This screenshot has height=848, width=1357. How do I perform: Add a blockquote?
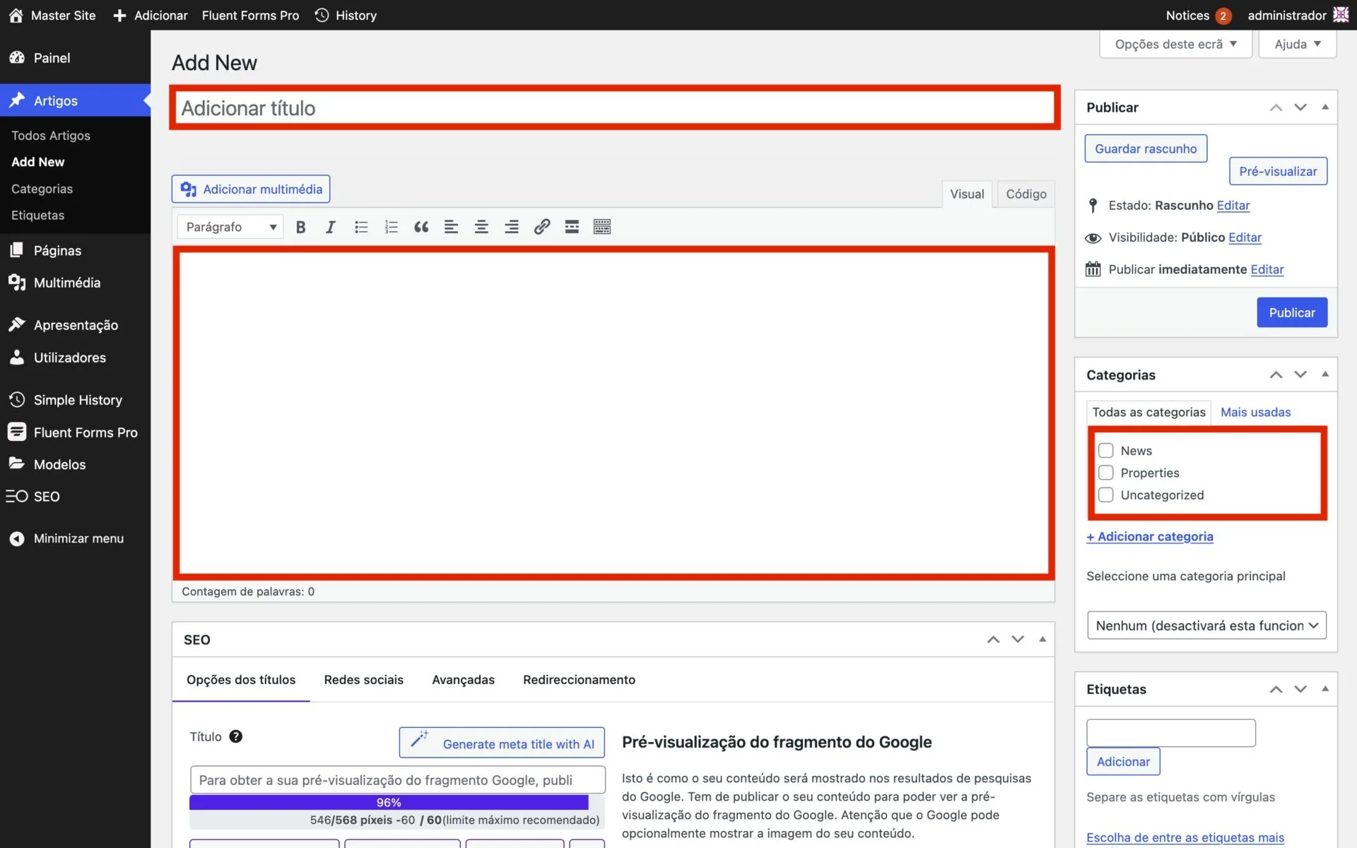(x=421, y=227)
